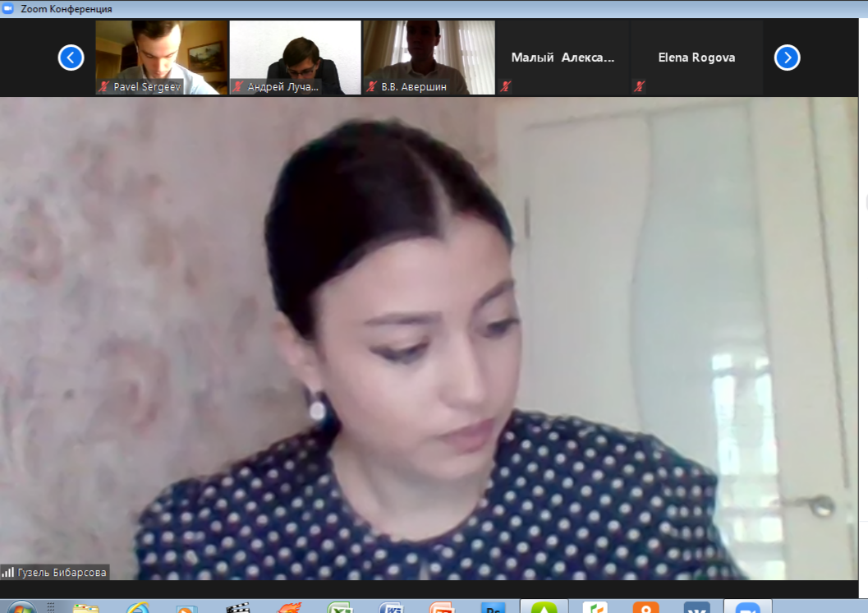Select Pavel Sergeev video thumbnail
The image size is (868, 613).
(x=162, y=58)
